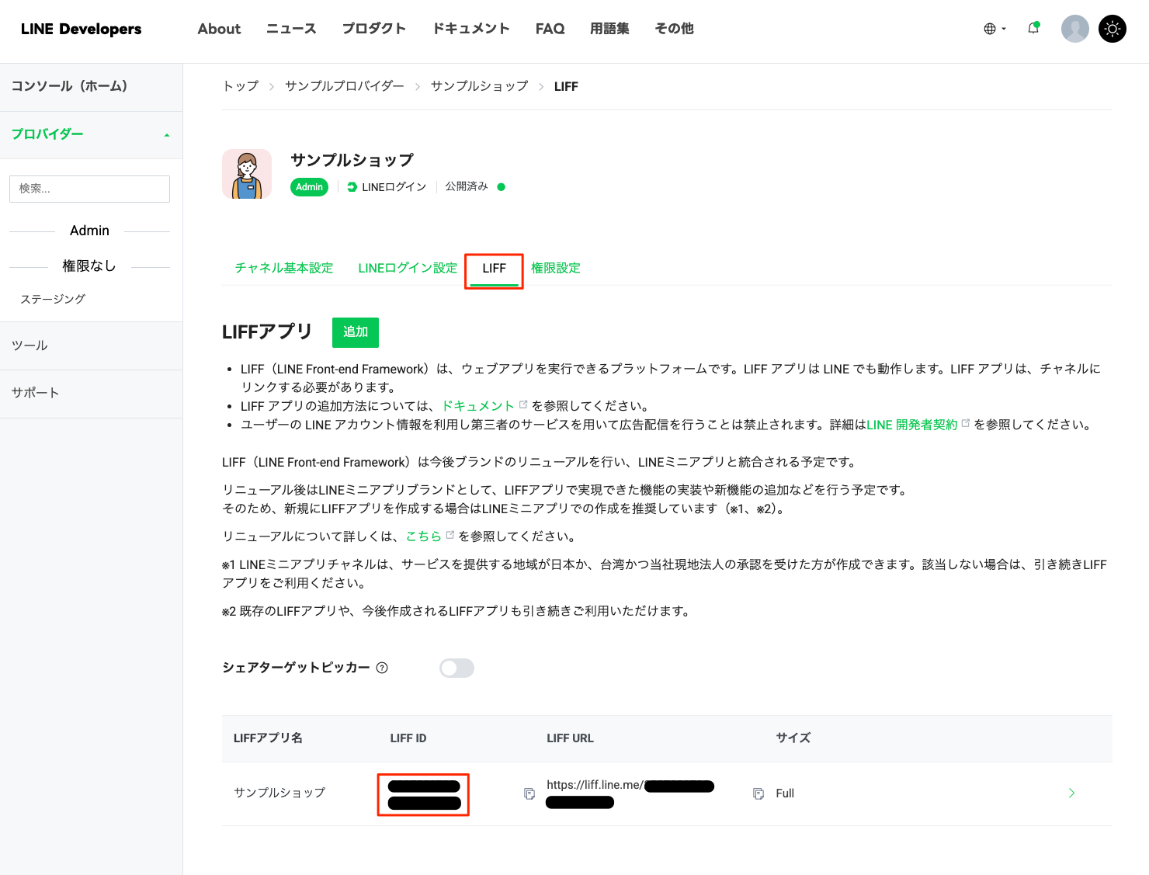The image size is (1149, 875).
Task: Open サンプルショップ LIFF app row chevron
Action: coord(1071,793)
